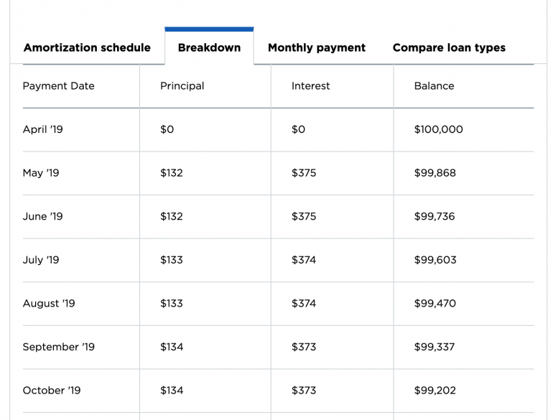Click the Balance column header
The height and width of the screenshot is (420, 553).
pos(434,86)
